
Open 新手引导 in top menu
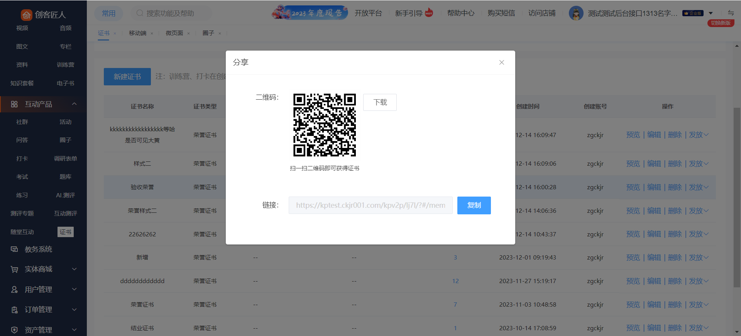409,13
